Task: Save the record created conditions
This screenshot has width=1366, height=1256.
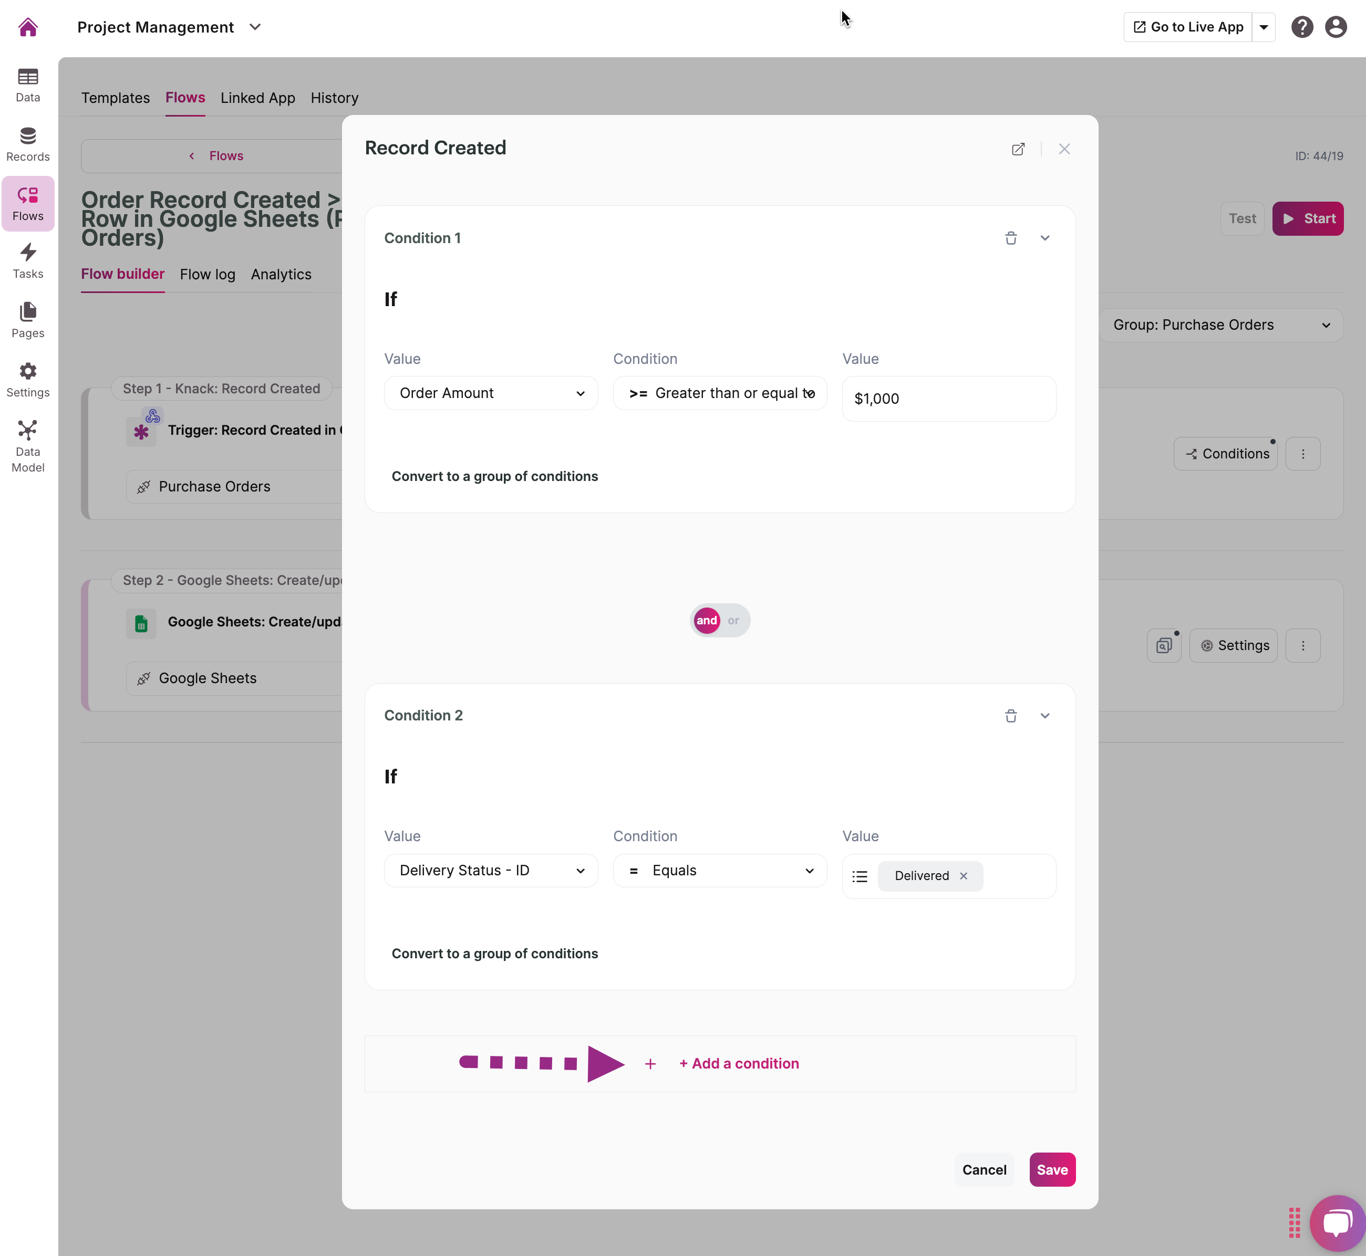Action: coord(1052,1170)
